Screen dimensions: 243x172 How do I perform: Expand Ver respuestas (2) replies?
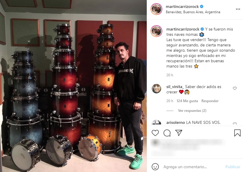point(192,111)
